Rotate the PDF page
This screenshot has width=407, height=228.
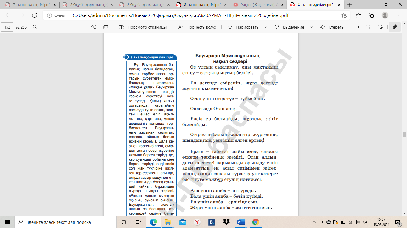point(94,27)
